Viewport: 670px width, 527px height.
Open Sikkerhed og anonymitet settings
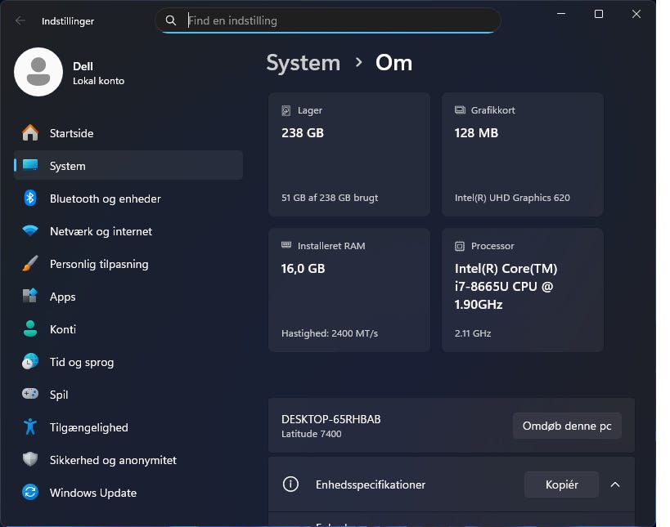click(113, 460)
